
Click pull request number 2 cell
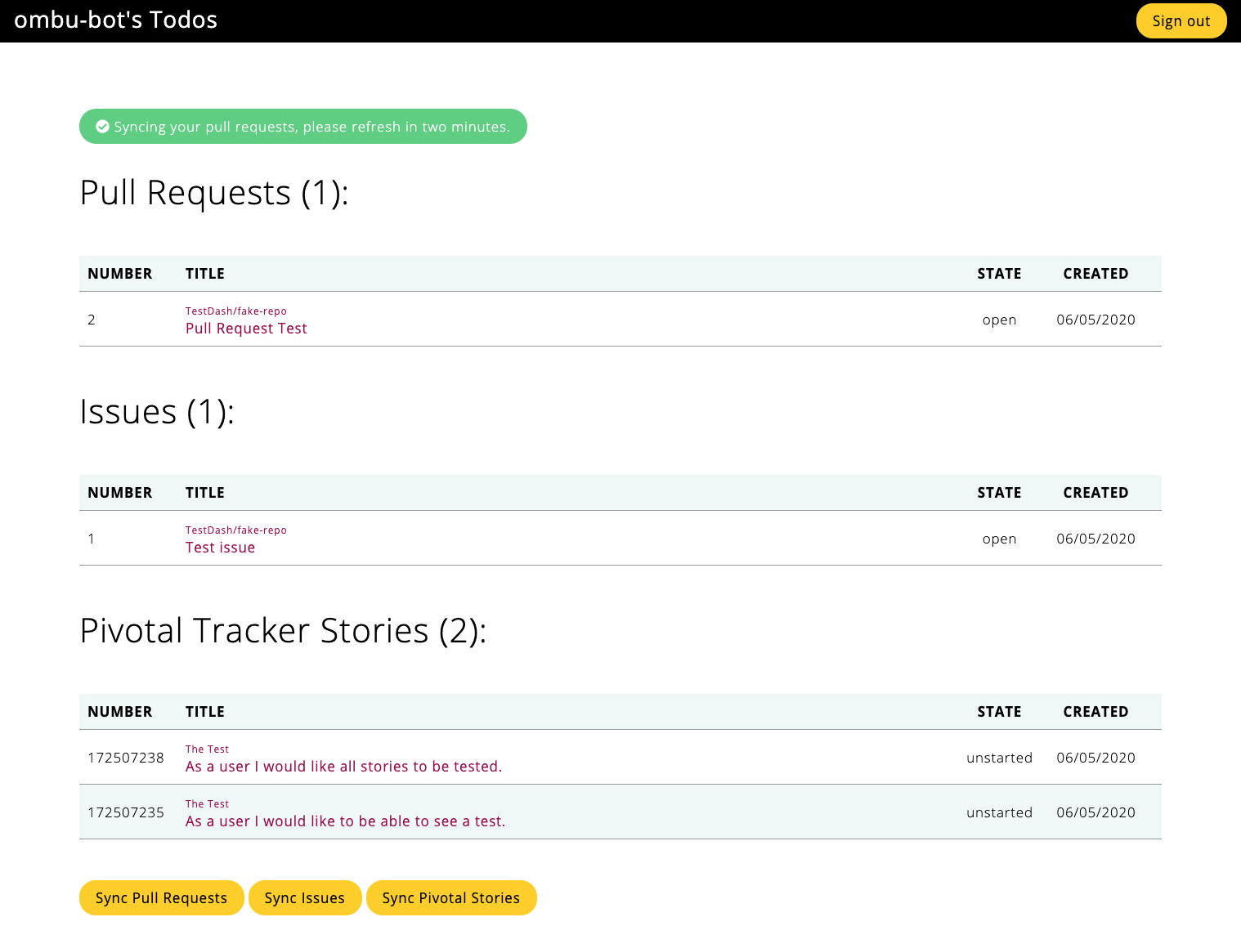92,320
